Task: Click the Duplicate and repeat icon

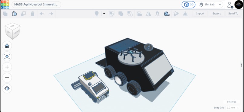Action: tap(23, 14)
